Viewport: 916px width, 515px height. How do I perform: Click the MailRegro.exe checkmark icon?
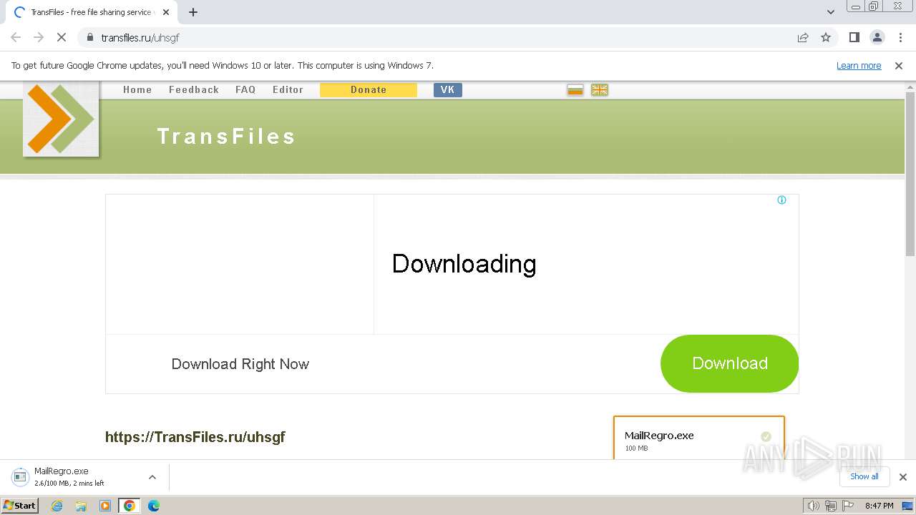766,436
